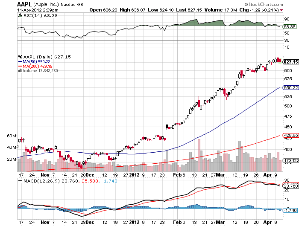
Task: Click the Dec label below price chart
Action: tap(90, 175)
